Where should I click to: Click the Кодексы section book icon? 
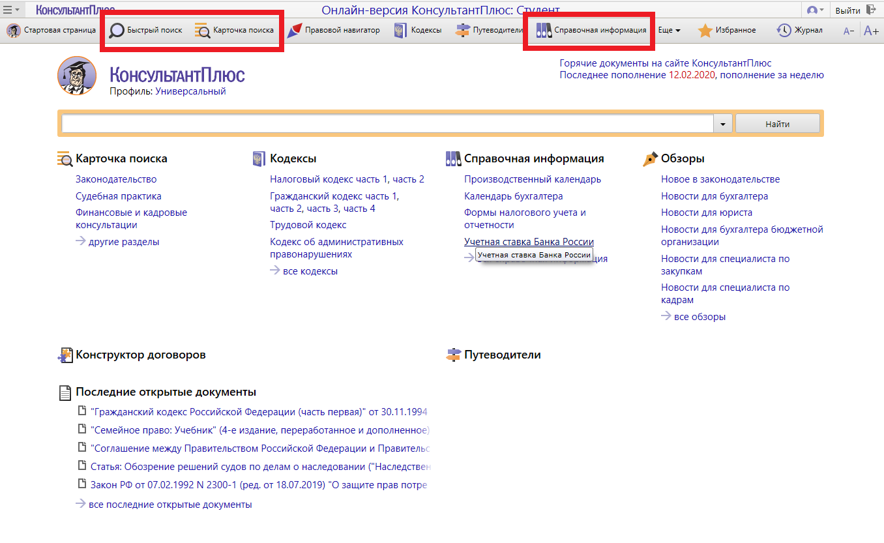[258, 158]
